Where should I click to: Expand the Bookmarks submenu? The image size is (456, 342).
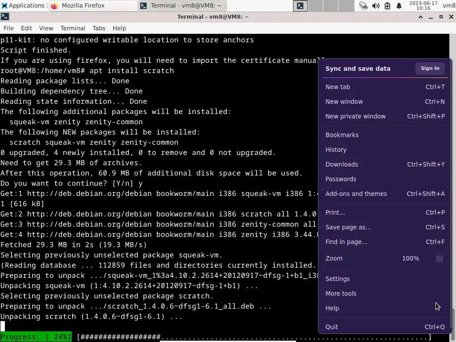[x=385, y=135]
